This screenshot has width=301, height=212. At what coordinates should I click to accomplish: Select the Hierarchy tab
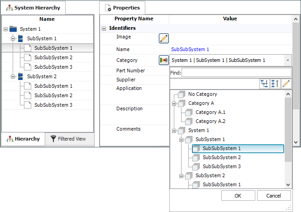tap(23, 139)
